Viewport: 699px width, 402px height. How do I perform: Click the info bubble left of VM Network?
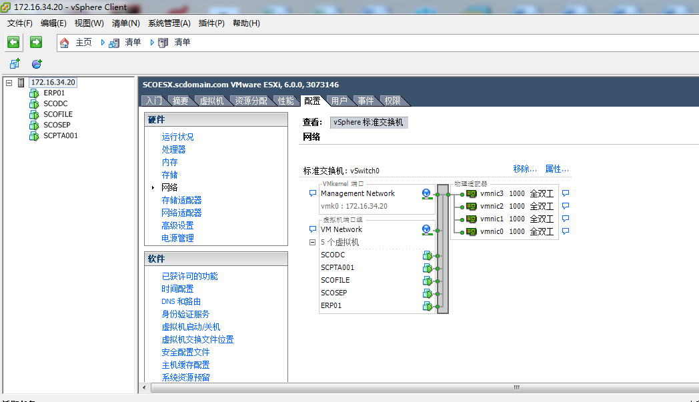point(313,229)
